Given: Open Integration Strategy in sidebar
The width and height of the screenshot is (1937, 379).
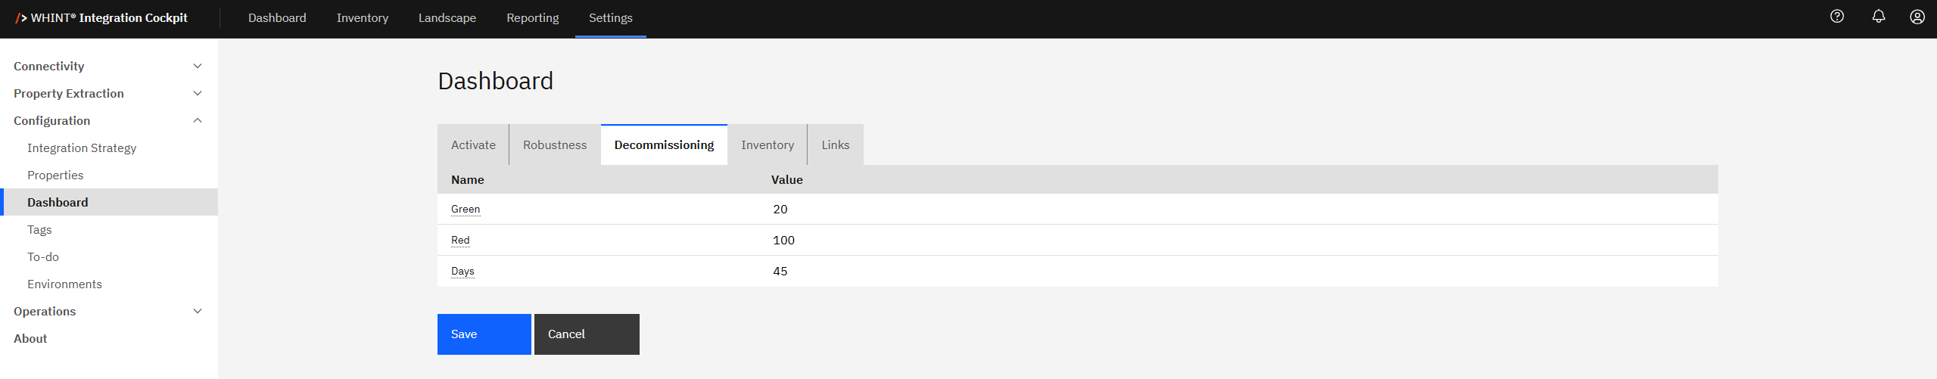Looking at the screenshot, I should 82,148.
